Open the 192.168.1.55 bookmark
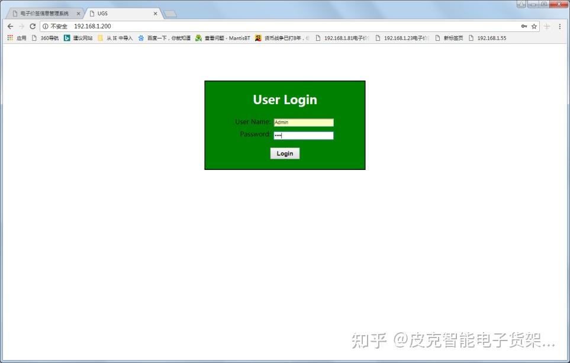 coord(488,38)
